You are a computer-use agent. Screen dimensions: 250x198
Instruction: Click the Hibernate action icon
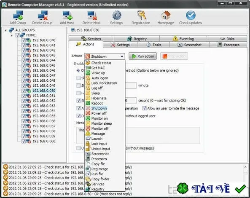tap(88, 98)
